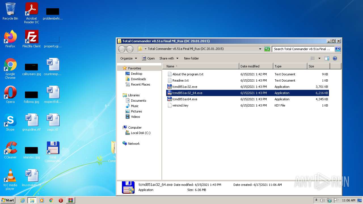
Task: Expand address bar folder path arrow
Action: [x=145, y=49]
